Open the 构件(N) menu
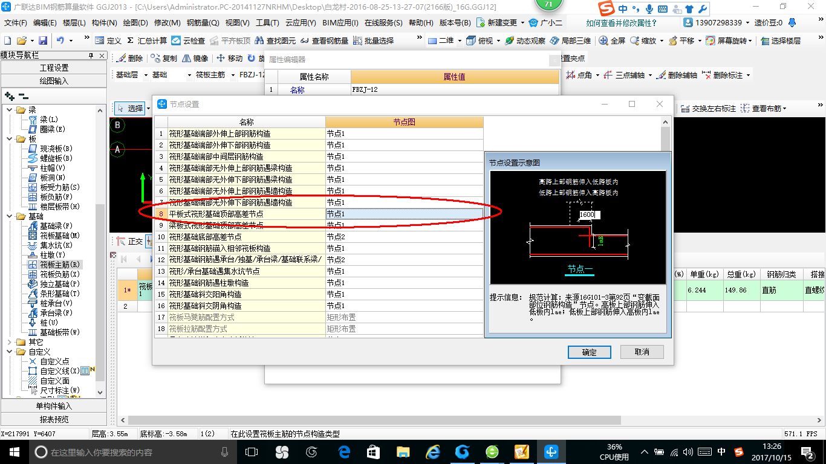The image size is (826, 464). [104, 22]
